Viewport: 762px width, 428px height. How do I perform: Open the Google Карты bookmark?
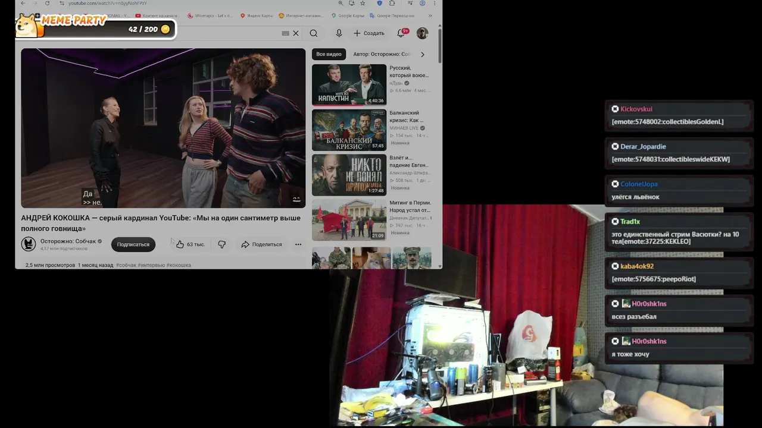(x=347, y=15)
